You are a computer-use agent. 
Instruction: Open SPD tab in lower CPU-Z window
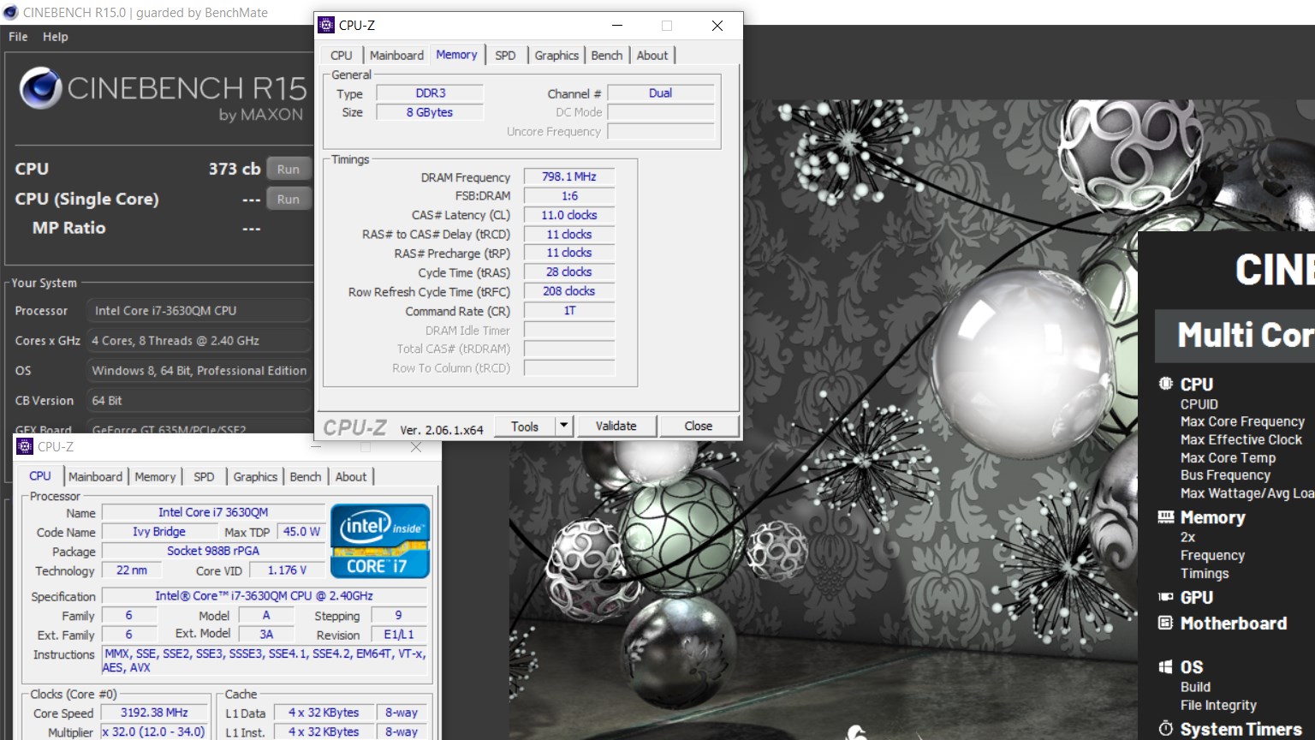point(204,476)
